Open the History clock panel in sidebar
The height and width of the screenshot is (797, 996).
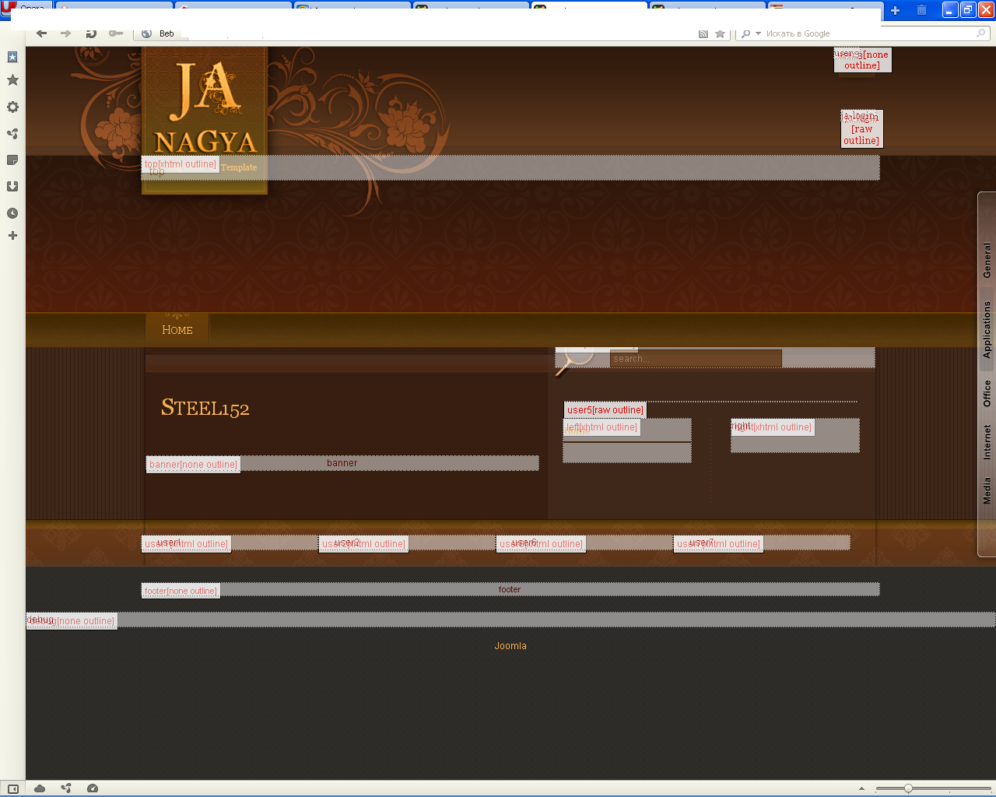12,213
